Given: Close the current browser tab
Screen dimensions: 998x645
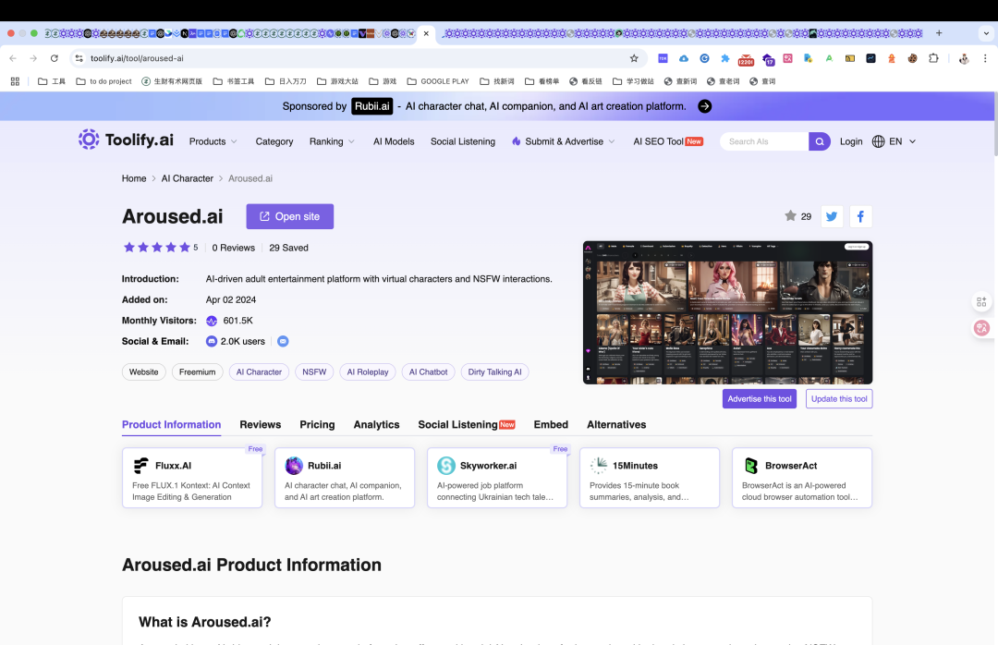Looking at the screenshot, I should point(426,33).
